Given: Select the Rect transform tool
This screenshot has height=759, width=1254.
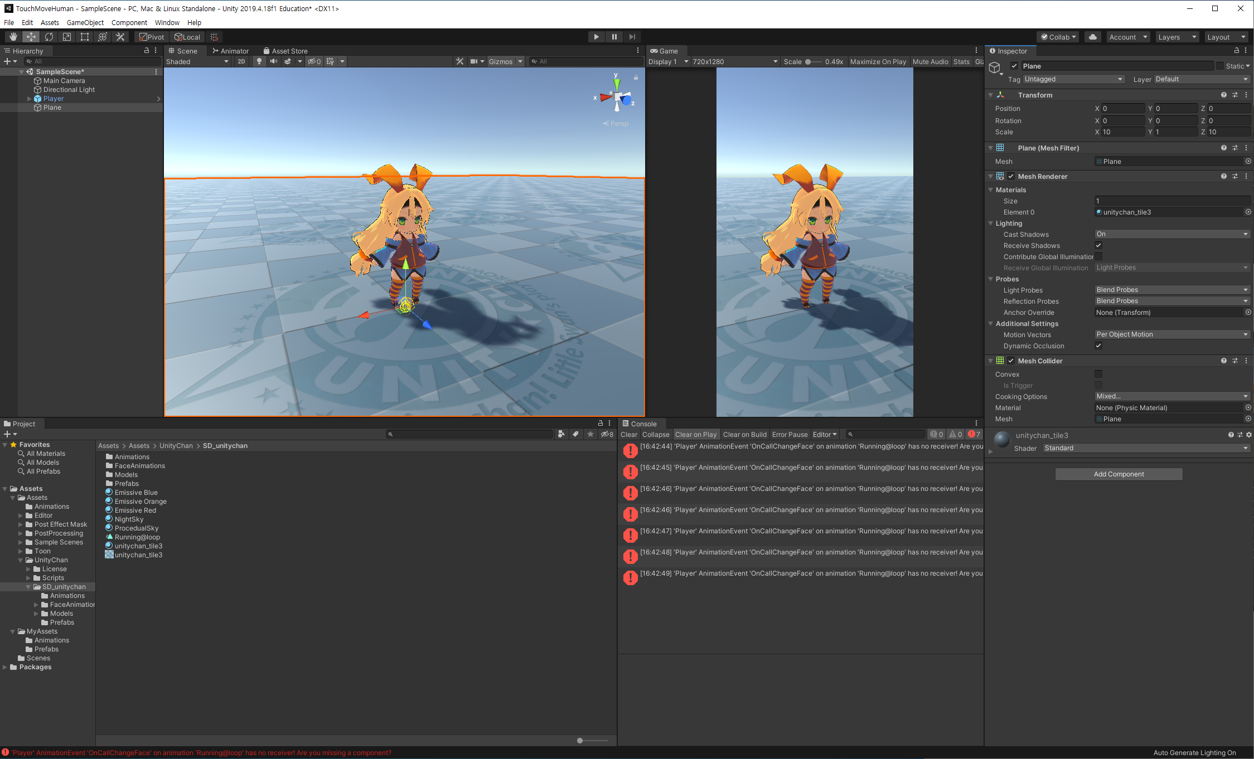Looking at the screenshot, I should point(85,37).
